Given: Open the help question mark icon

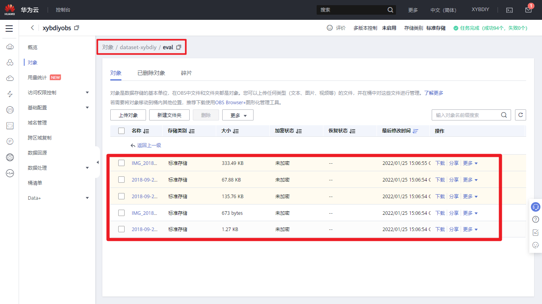Looking at the screenshot, I should [536, 219].
